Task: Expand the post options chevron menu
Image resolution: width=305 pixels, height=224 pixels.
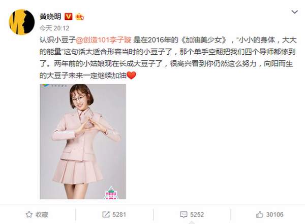Action: pyautogui.click(x=294, y=12)
